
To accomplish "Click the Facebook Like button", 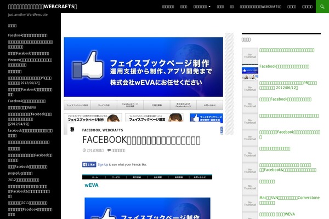I will click(x=89, y=164).
